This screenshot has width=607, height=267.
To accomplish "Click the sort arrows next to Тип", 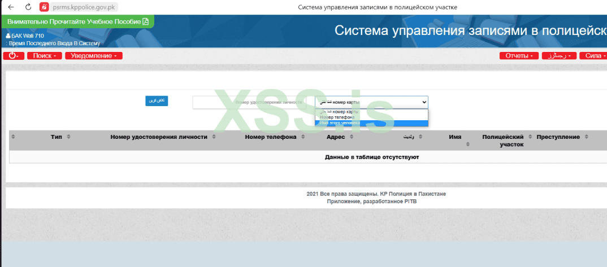I will (x=68, y=137).
